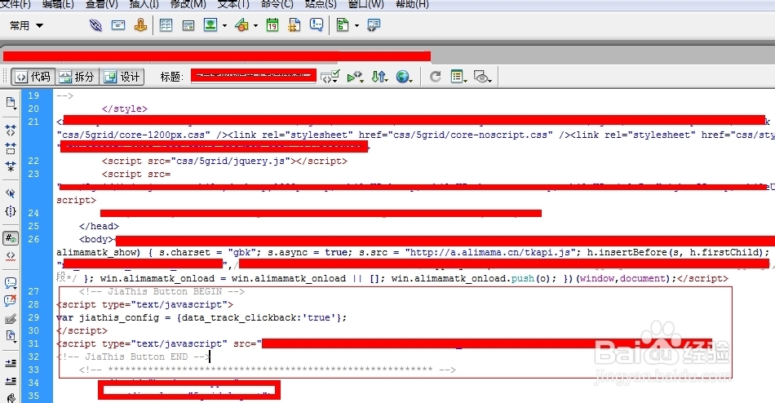
Task: Click the jquery.js script tag line
Action: (x=224, y=161)
